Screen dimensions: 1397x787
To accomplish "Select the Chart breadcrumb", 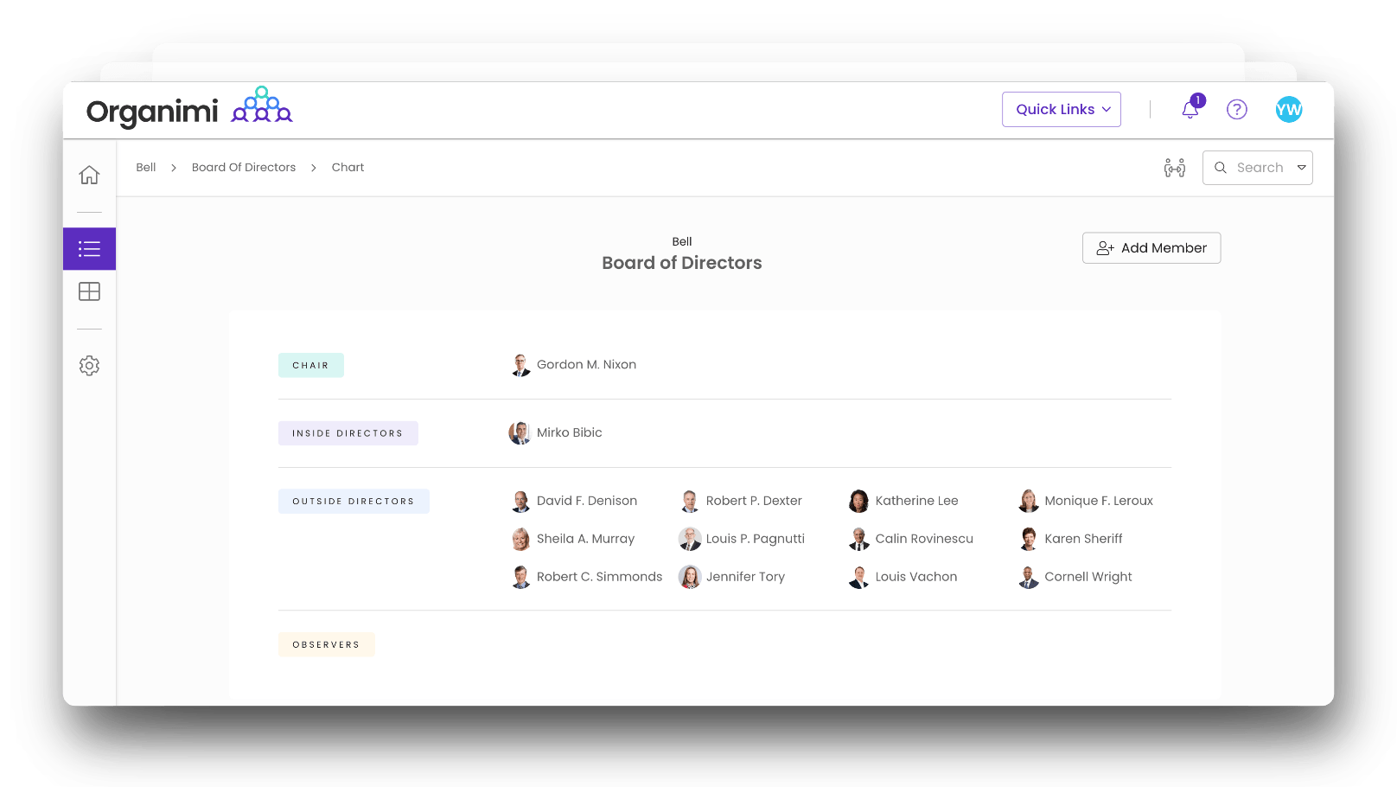I will (348, 168).
